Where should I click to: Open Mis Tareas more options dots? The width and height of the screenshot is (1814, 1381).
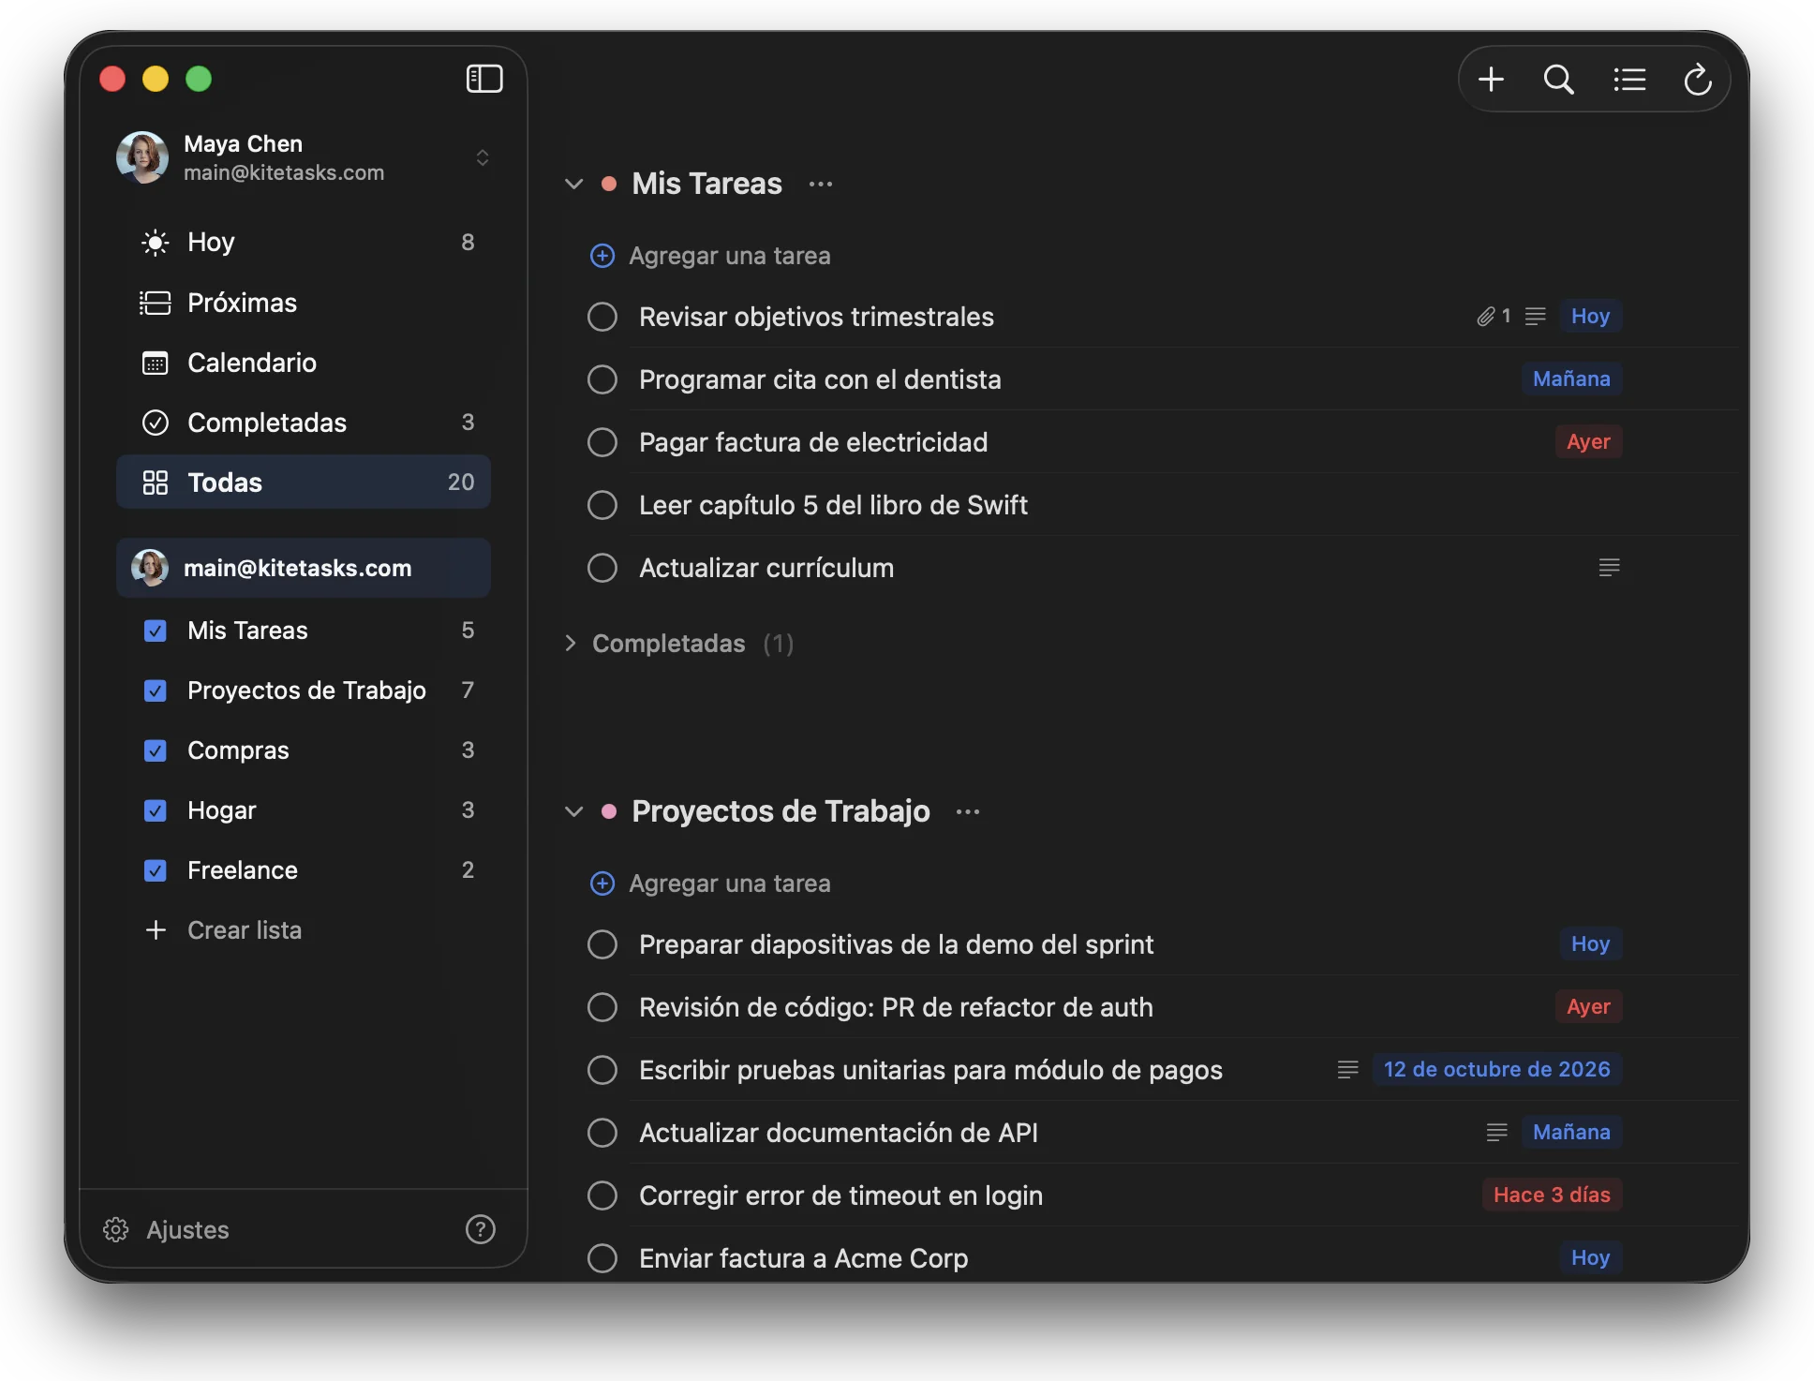coord(821,185)
